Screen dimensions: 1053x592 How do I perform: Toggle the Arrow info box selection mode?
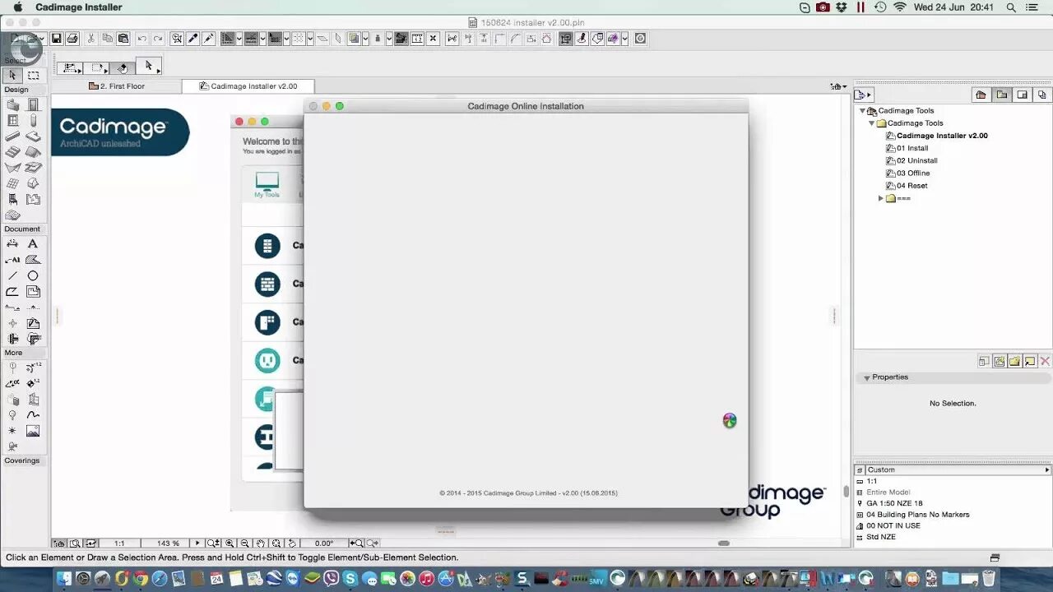(149, 67)
